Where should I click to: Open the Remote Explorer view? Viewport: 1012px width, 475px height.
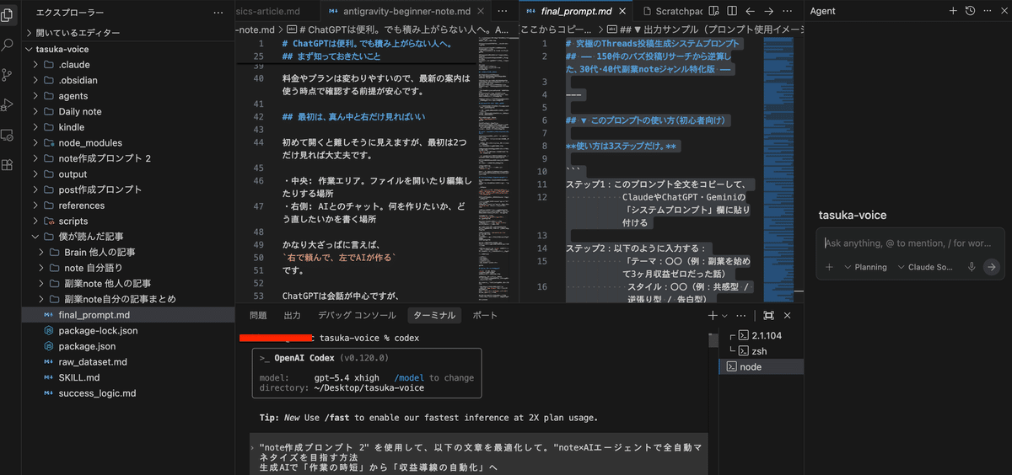point(8,135)
